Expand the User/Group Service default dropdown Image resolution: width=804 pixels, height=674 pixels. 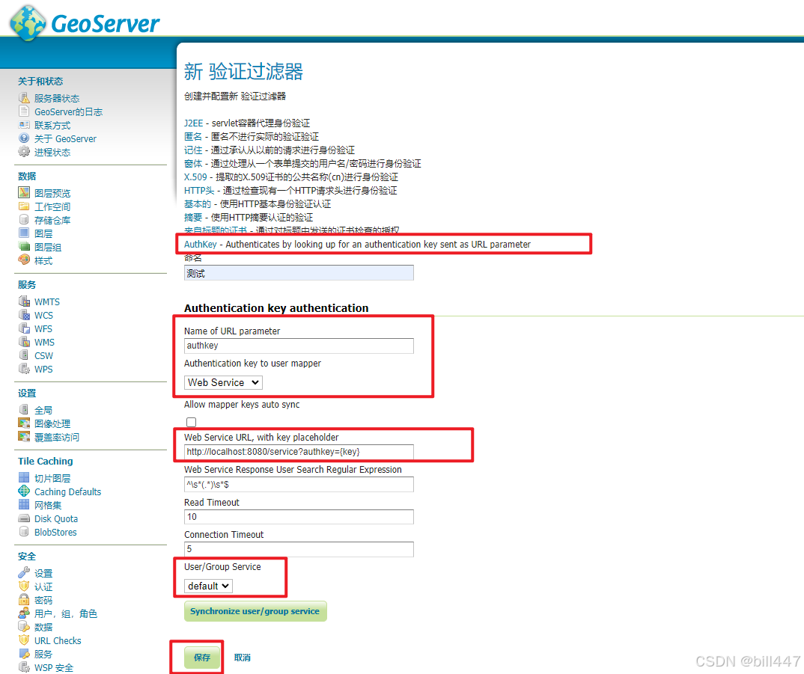click(207, 586)
